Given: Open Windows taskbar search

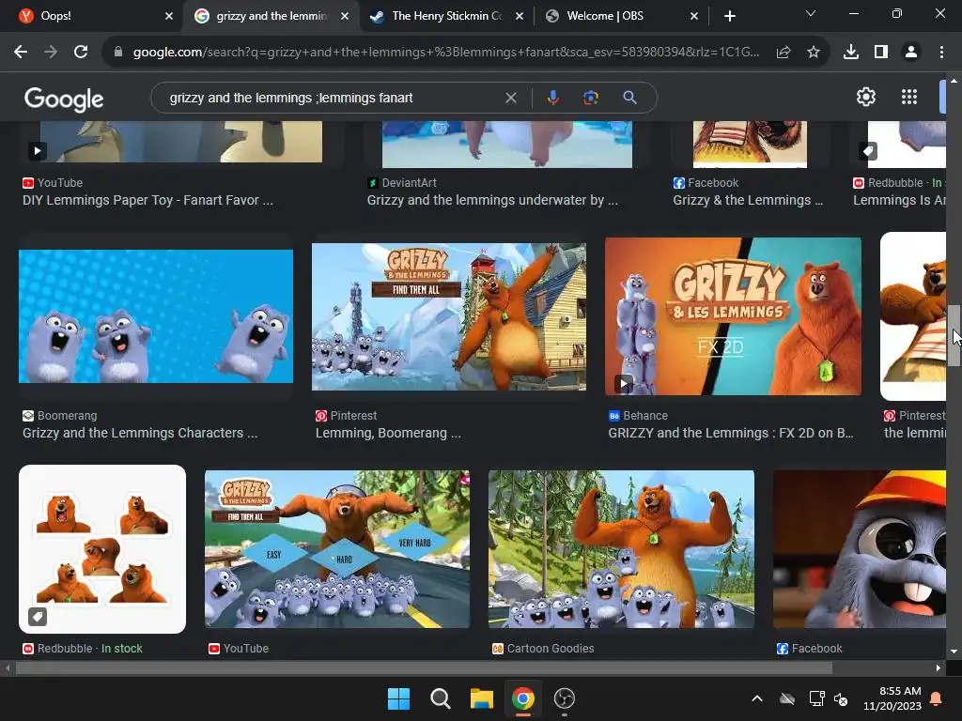Looking at the screenshot, I should pos(440,698).
